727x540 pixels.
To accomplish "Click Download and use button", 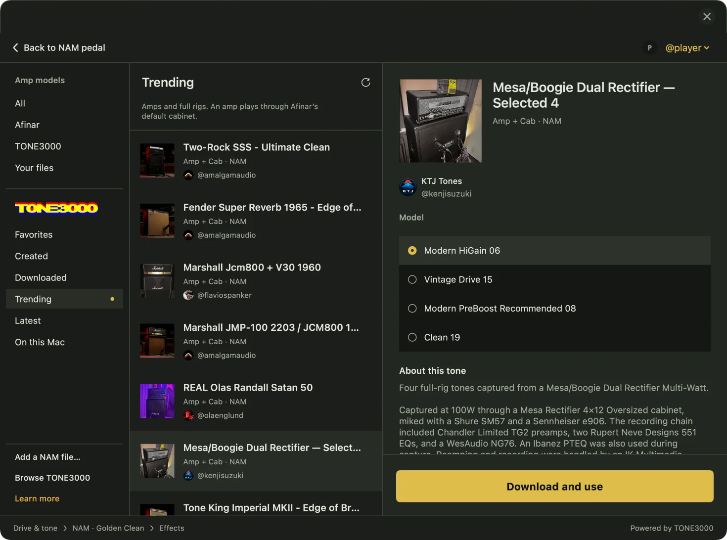I will pyautogui.click(x=555, y=487).
